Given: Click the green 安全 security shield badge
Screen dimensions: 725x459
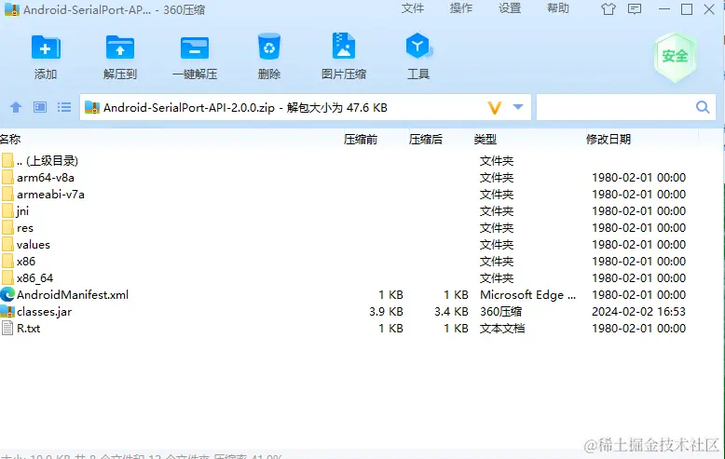Looking at the screenshot, I should [675, 57].
